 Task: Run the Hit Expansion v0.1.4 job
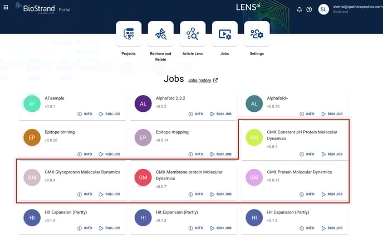(110, 228)
